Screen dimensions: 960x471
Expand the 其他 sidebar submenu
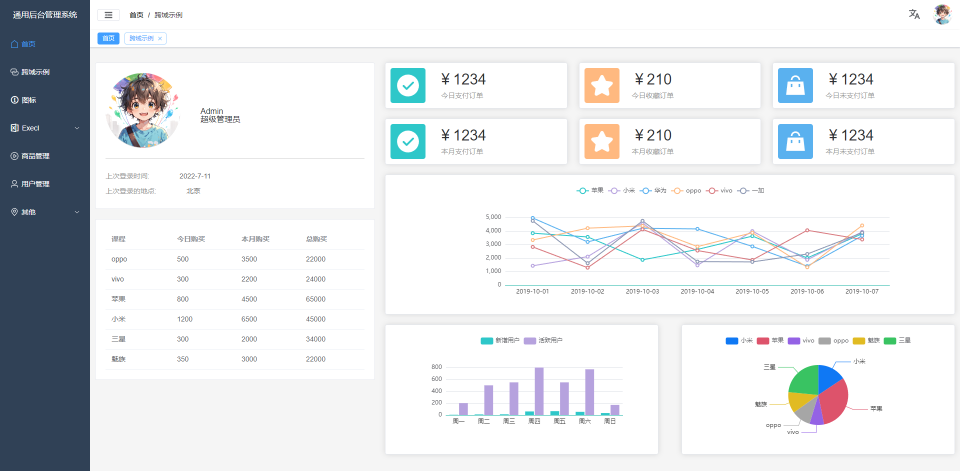coord(45,212)
